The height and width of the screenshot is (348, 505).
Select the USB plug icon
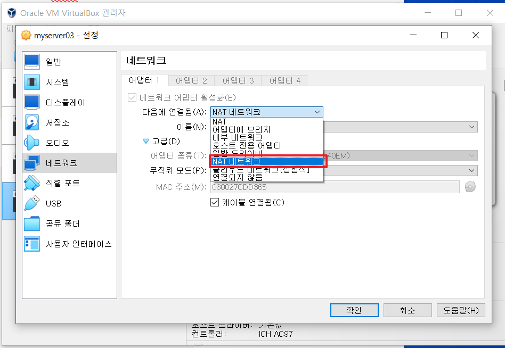(32, 203)
